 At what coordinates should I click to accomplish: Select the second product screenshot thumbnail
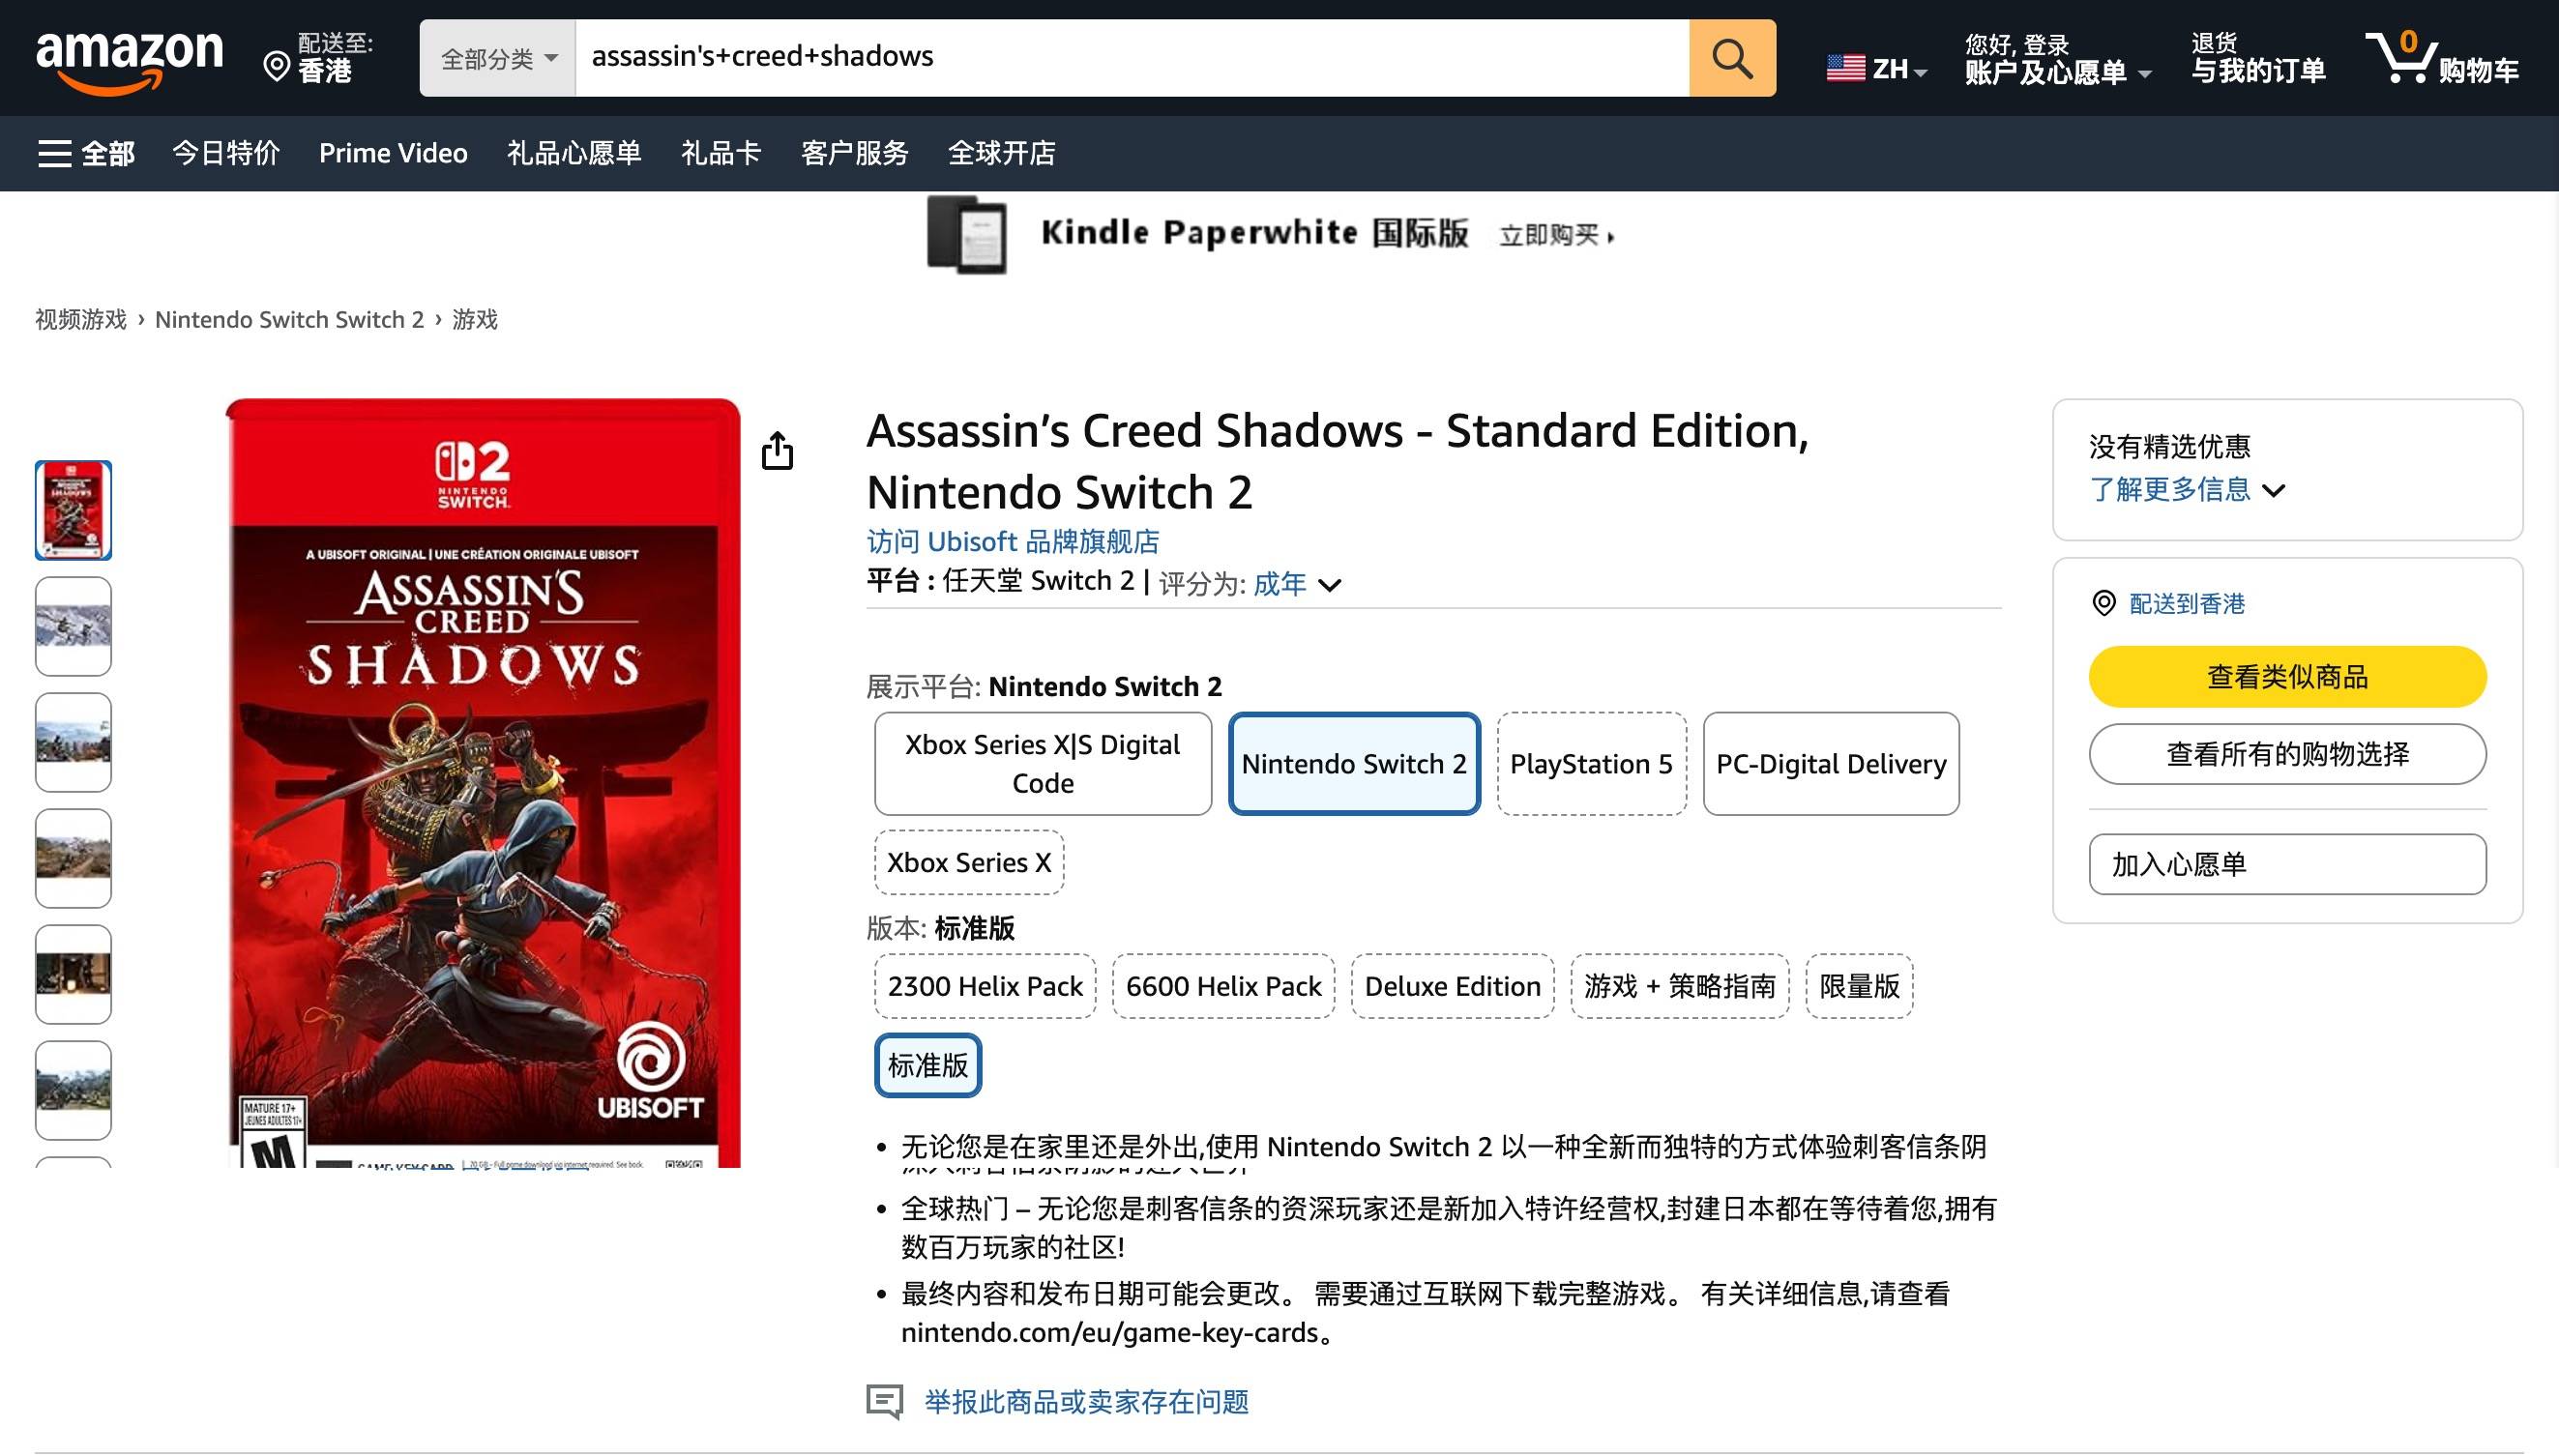pyautogui.click(x=73, y=626)
